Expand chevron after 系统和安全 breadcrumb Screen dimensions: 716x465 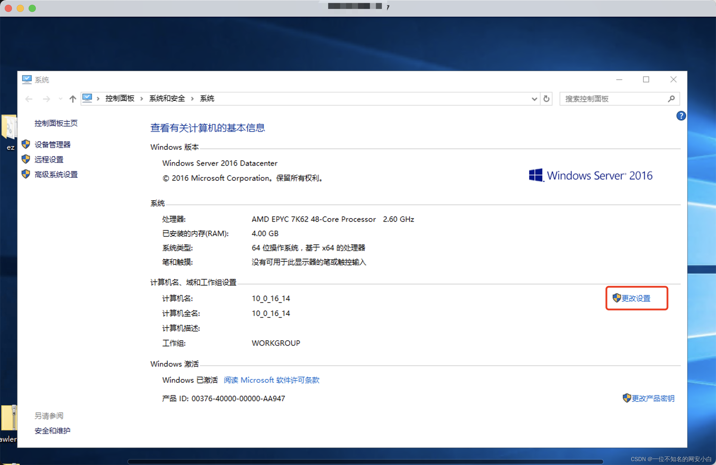pos(192,99)
